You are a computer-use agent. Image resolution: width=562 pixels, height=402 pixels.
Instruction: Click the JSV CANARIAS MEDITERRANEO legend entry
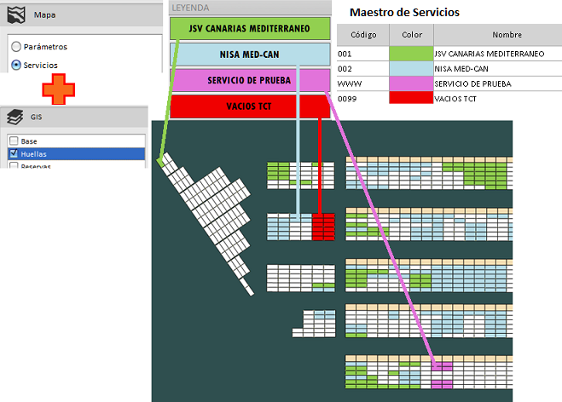(249, 28)
